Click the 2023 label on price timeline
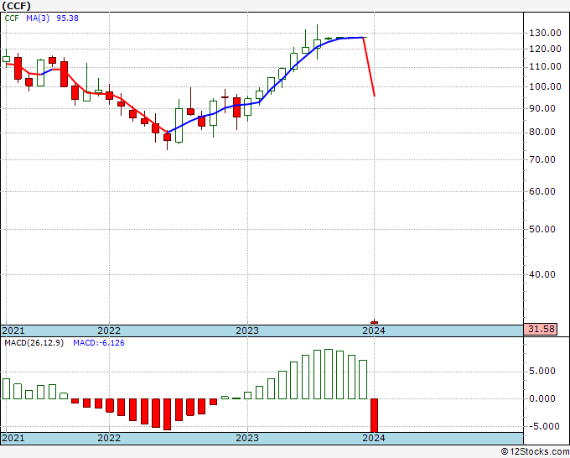 [247, 330]
